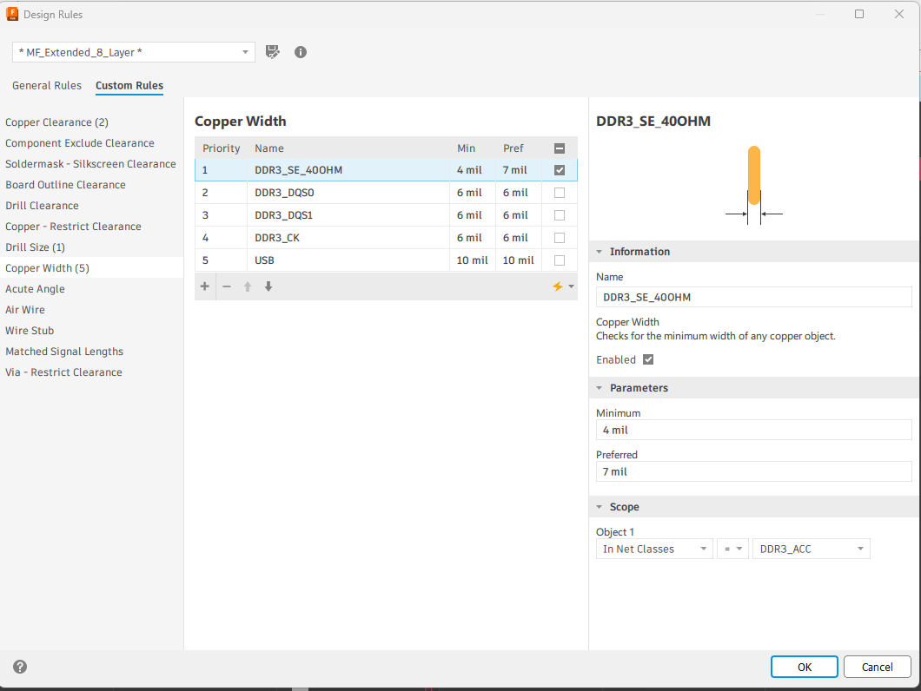Collapse the Scope section
921x691 pixels.
point(600,507)
